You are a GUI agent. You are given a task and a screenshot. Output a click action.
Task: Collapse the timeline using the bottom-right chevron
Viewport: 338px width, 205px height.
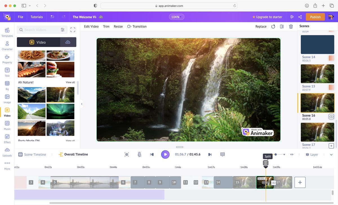point(331,154)
